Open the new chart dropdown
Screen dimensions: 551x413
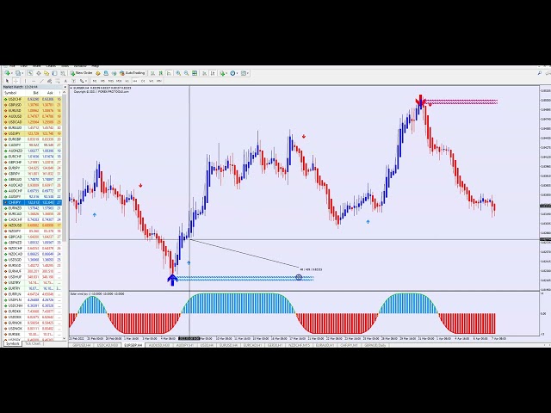click(x=8, y=73)
